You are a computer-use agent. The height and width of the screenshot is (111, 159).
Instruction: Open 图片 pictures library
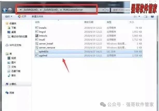(12, 63)
